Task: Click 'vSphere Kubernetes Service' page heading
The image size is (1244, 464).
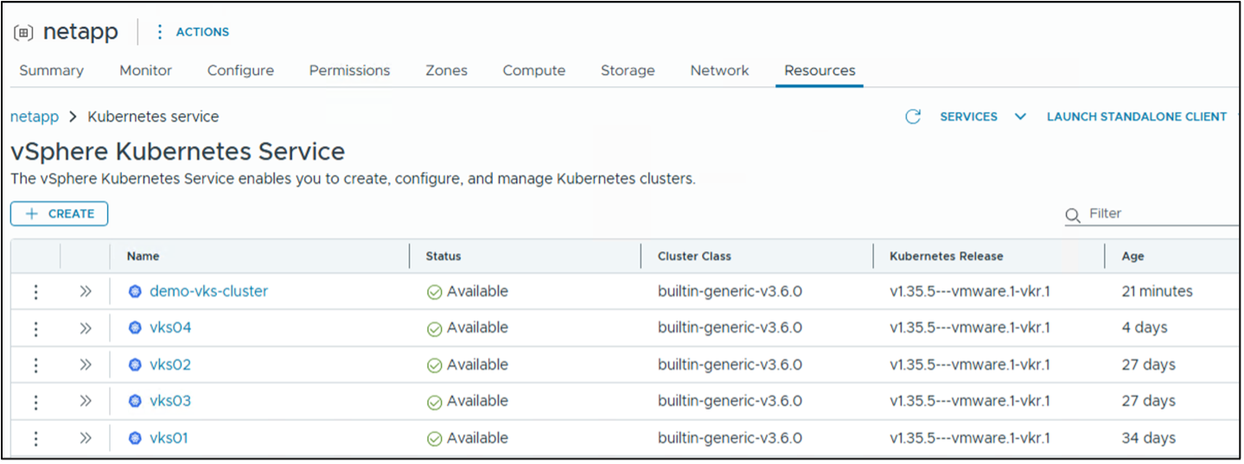Action: pos(177,152)
